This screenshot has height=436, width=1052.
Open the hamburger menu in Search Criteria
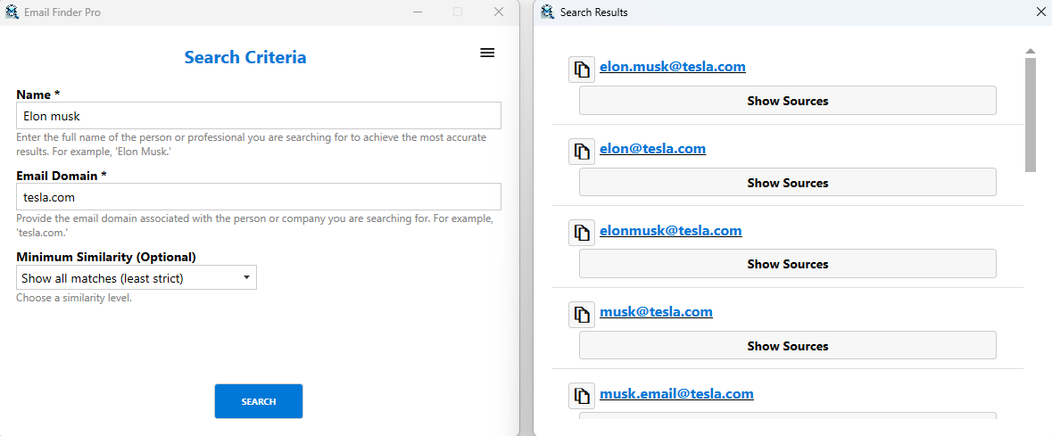pos(488,53)
